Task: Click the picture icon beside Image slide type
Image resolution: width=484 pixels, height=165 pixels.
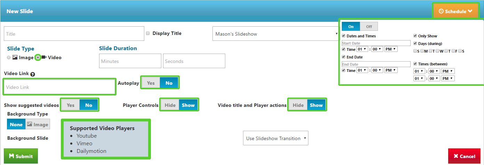Action: (x=15, y=57)
